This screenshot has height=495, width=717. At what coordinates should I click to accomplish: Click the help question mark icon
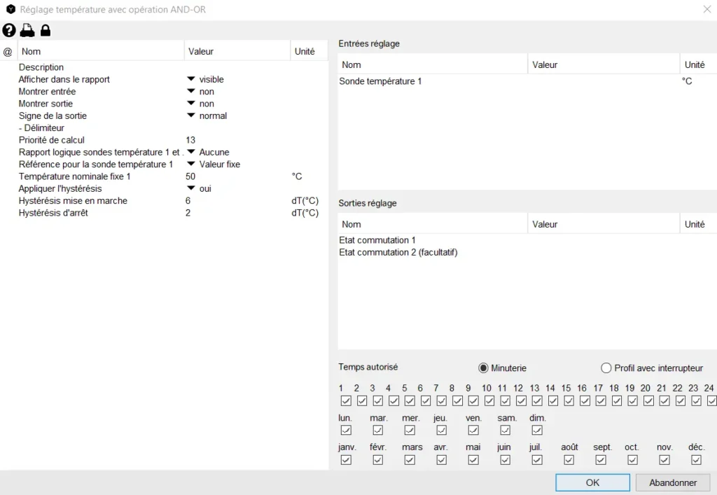[8, 30]
